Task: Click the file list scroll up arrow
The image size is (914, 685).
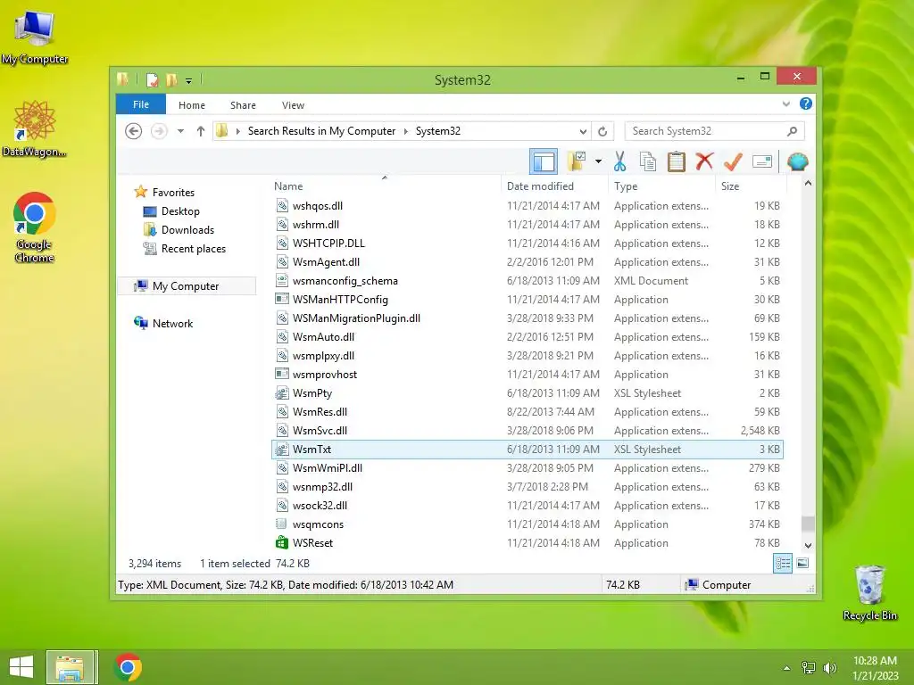Action: click(808, 184)
